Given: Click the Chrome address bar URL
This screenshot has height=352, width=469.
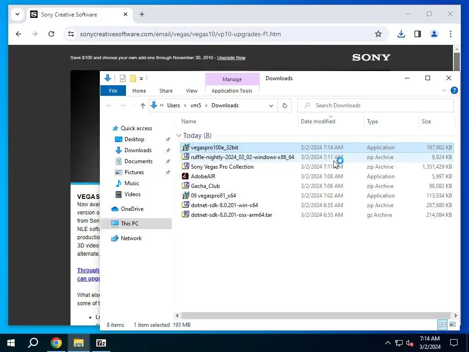Looking at the screenshot, I should (x=180, y=34).
